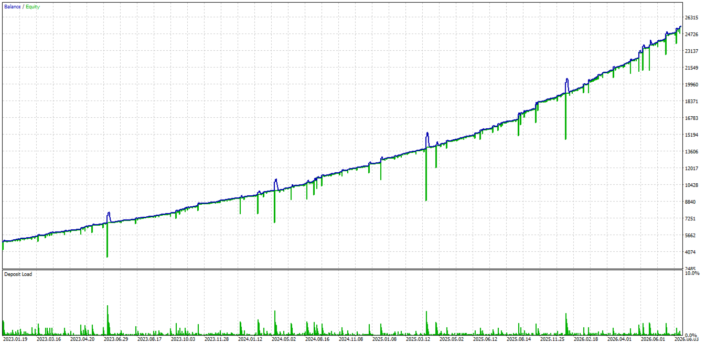Click the Deposit Load panel label
Viewport: 706px width, 344px height.
pyautogui.click(x=18, y=274)
